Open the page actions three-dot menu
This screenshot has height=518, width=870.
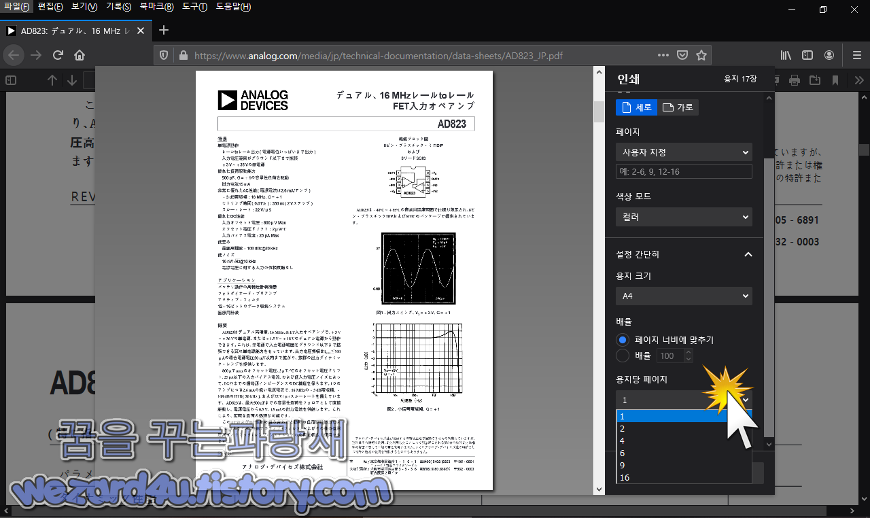(663, 55)
